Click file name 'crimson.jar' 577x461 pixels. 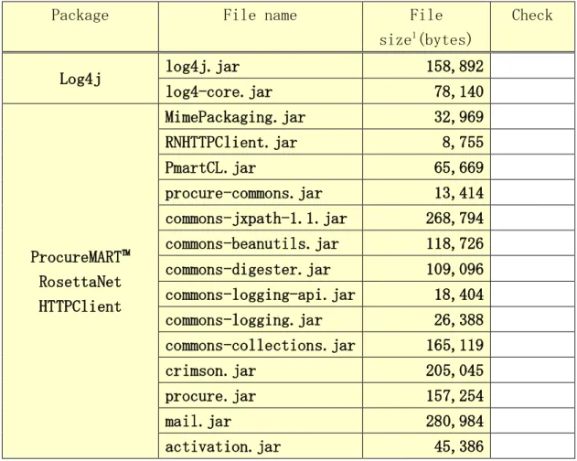(x=210, y=371)
